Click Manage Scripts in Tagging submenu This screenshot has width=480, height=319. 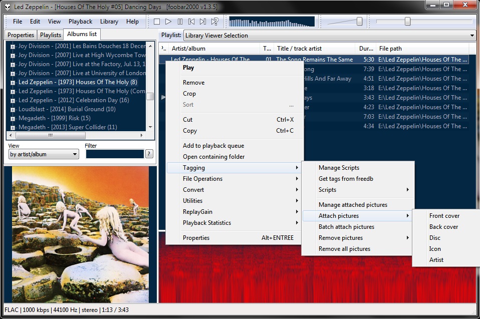coord(358,168)
